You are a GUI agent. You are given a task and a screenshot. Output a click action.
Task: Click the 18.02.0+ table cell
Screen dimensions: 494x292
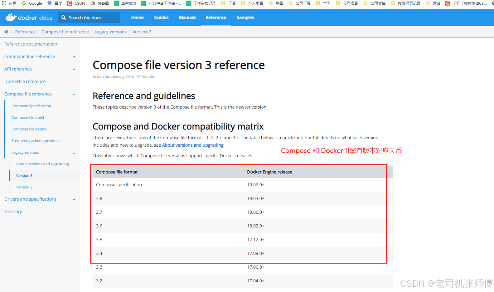click(x=256, y=226)
